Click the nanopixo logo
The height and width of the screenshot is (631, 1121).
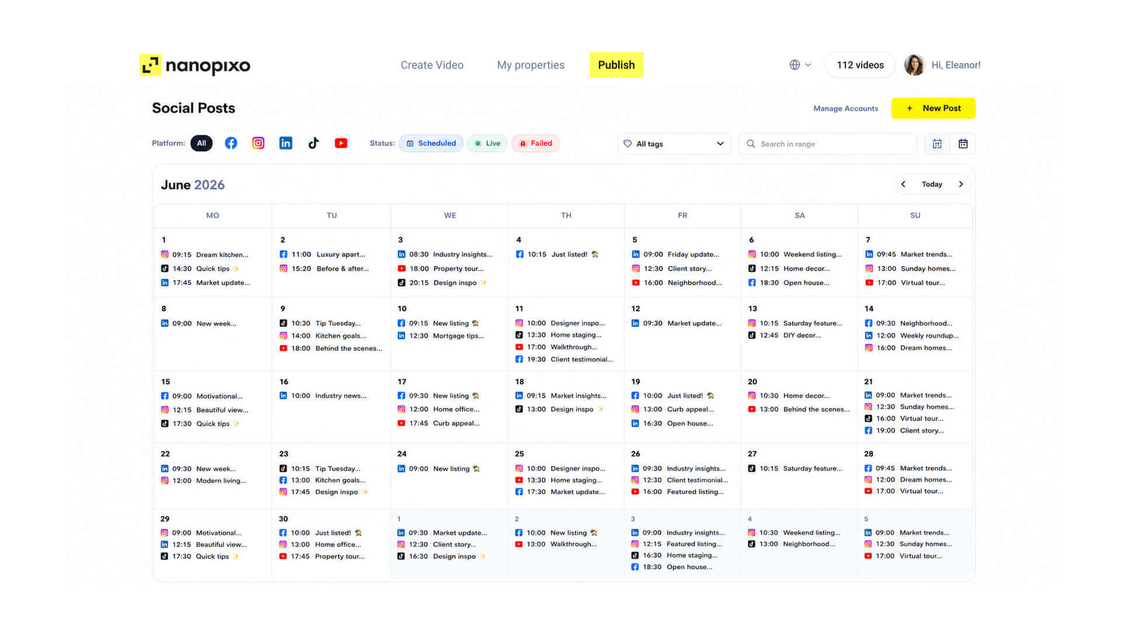pyautogui.click(x=195, y=65)
